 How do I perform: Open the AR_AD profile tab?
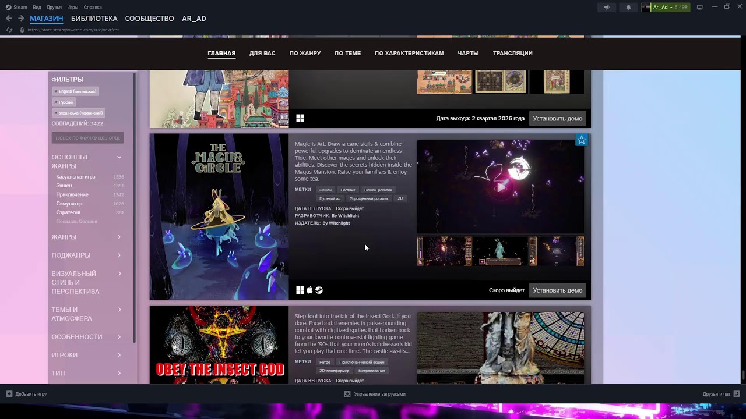(194, 19)
